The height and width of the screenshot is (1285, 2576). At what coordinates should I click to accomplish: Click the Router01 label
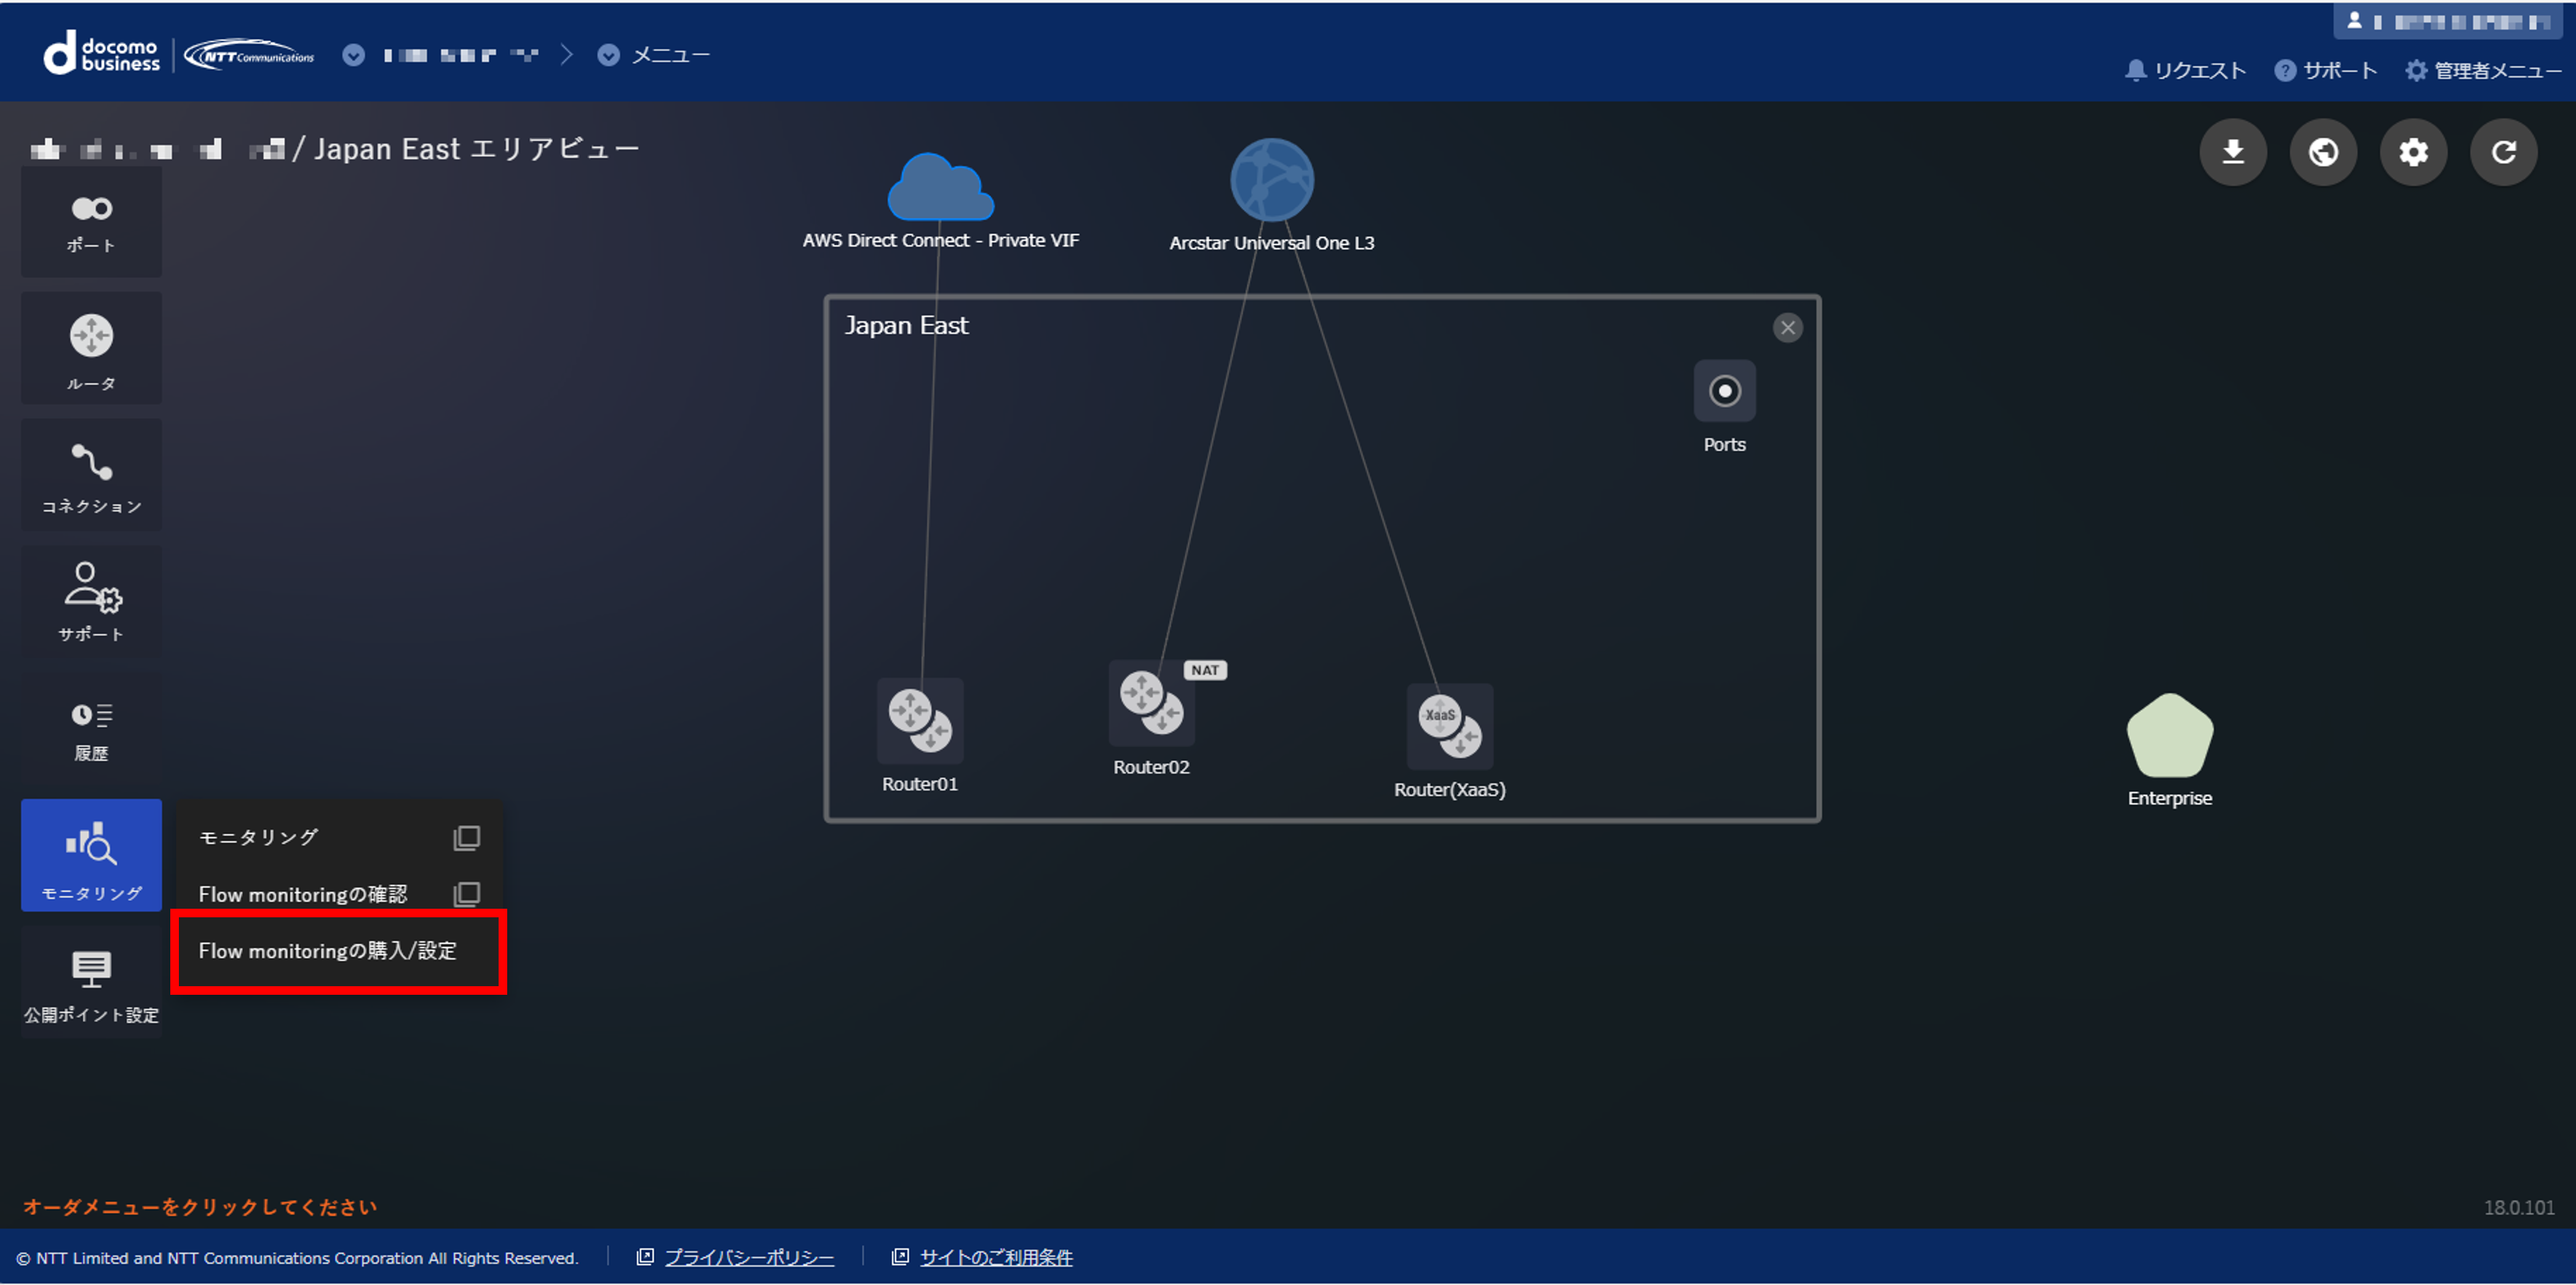tap(920, 785)
